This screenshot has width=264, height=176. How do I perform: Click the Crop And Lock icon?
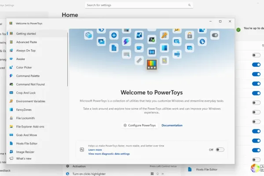(x=11, y=93)
